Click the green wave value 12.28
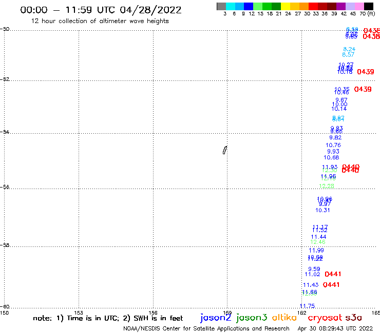The width and height of the screenshot is (380, 333). coord(327,186)
